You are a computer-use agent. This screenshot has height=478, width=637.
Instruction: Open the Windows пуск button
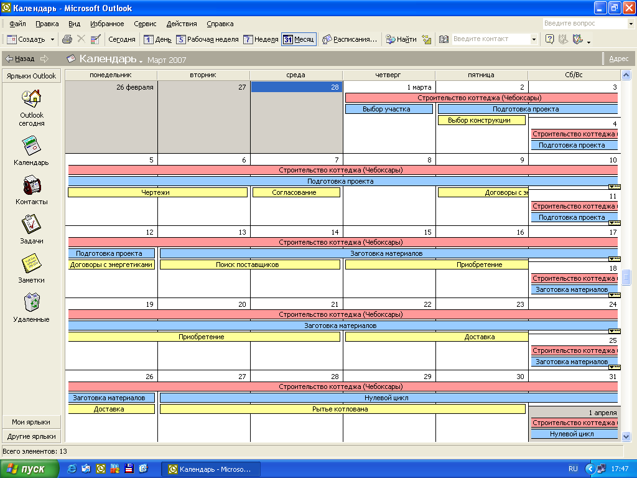click(29, 469)
